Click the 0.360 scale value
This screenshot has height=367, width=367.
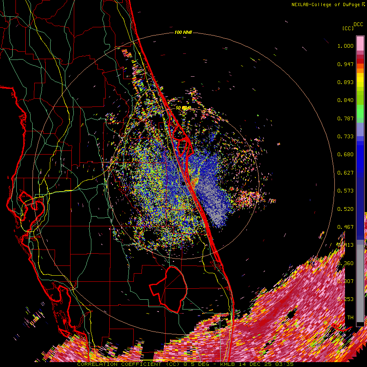coord(345,263)
